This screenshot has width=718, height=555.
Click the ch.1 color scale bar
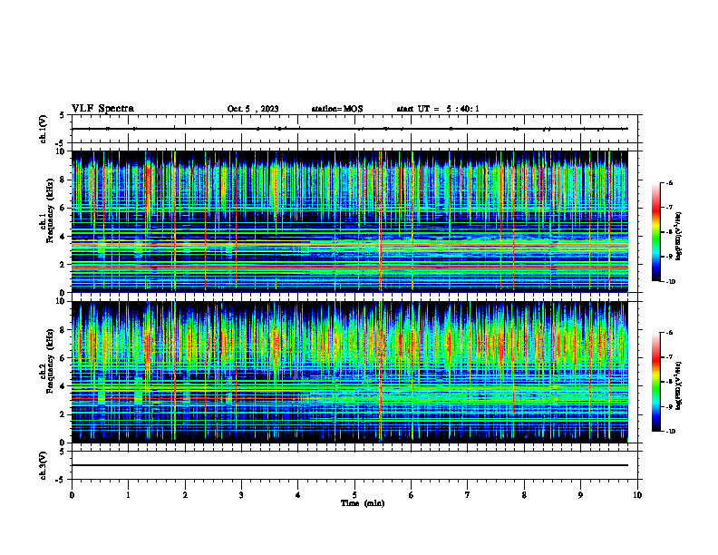(656, 232)
